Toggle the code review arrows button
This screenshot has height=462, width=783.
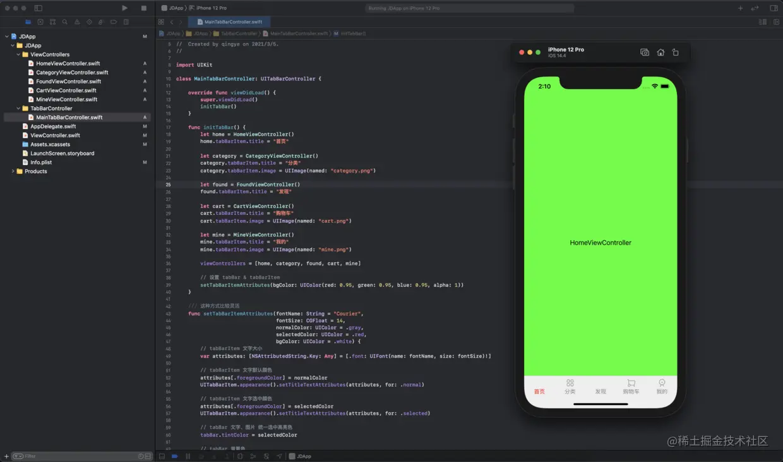coord(755,8)
